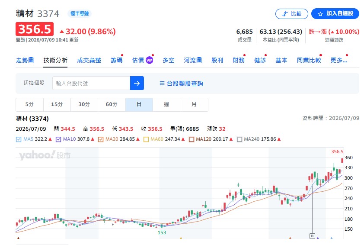This screenshot has height=245, width=364.
Task: Select 15分 chart interval
Action: pyautogui.click(x=57, y=104)
